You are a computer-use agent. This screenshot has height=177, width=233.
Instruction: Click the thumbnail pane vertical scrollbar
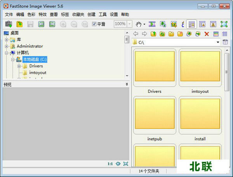pos(227,72)
